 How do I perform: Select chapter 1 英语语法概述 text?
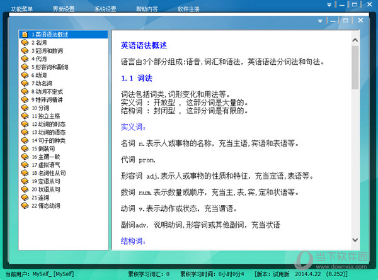pyautogui.click(x=50, y=35)
